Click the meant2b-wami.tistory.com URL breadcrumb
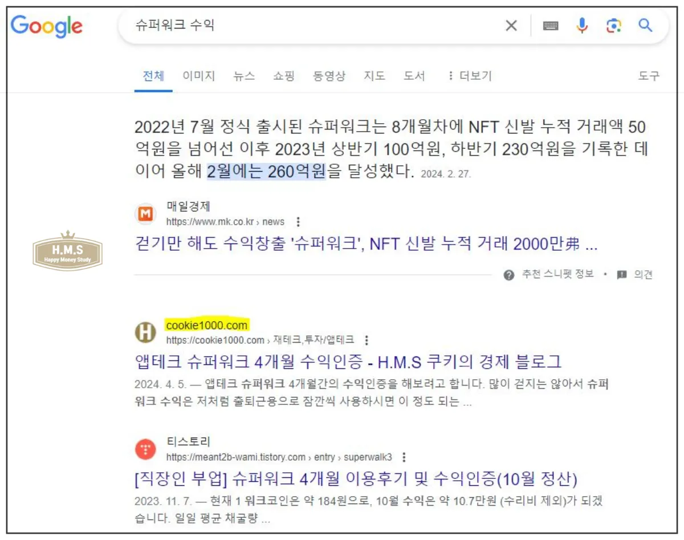684x540 pixels. 279,457
